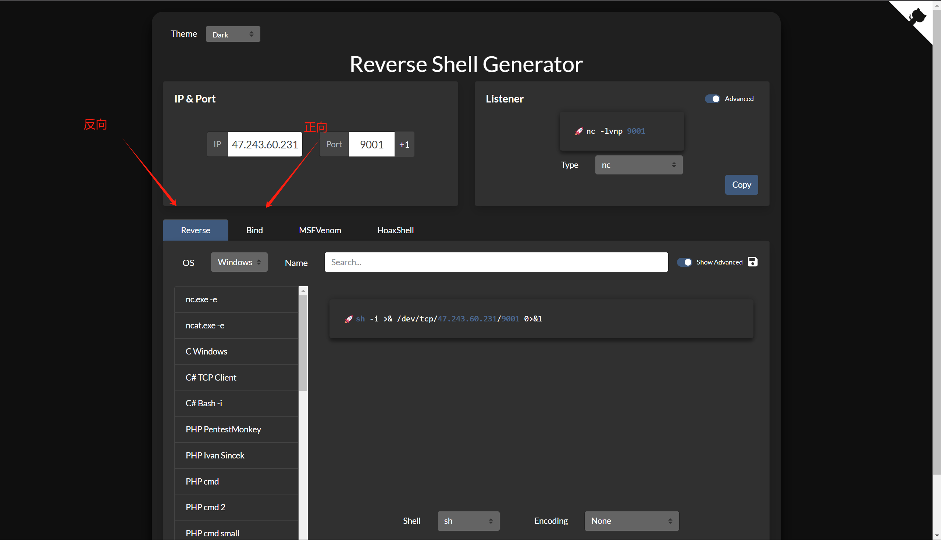Open the listener Type nc dropdown

tap(638, 165)
